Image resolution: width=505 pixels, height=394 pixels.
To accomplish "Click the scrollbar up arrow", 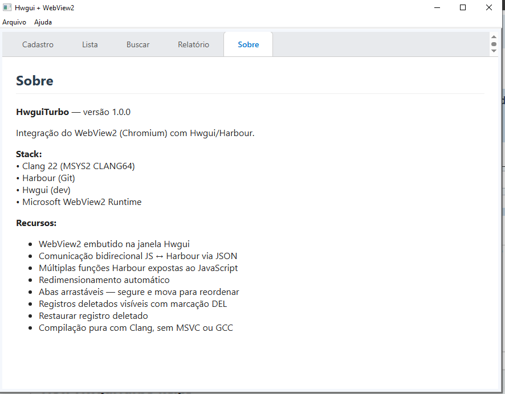I will pyautogui.click(x=494, y=37).
